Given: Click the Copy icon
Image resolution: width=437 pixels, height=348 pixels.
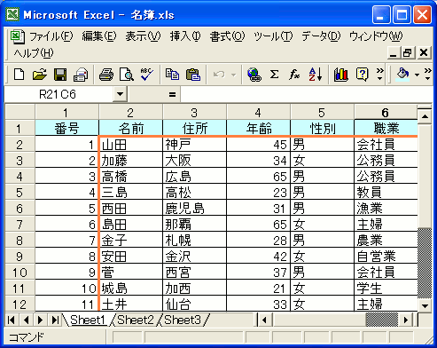Looking at the screenshot, I should (172, 75).
